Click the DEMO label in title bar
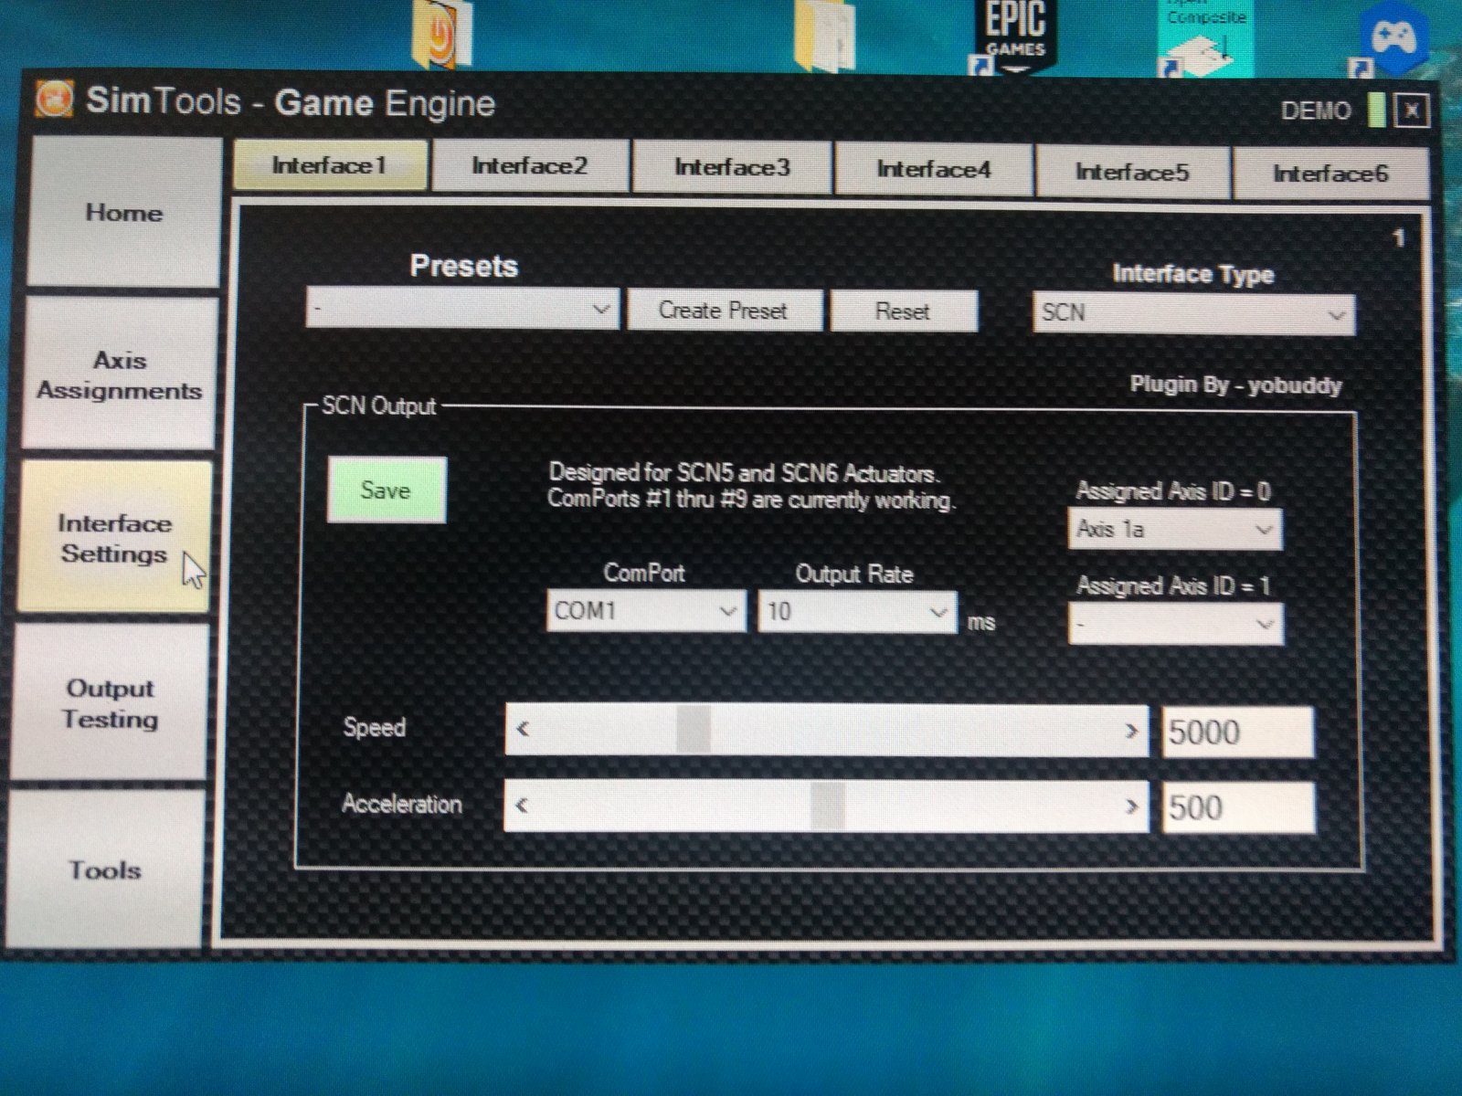1462x1096 pixels. click(x=1316, y=111)
